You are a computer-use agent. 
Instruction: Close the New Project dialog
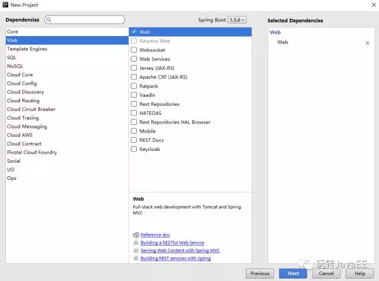(x=374, y=5)
